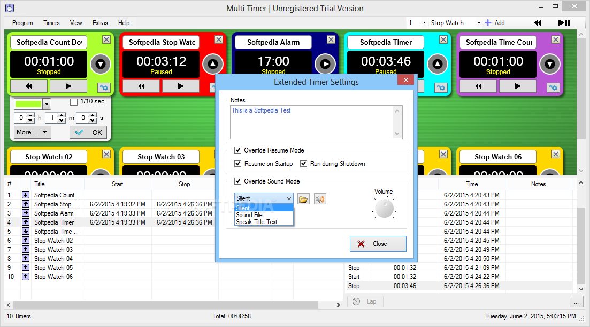The height and width of the screenshot is (327, 590).
Task: Enable the 1/10 sec checkbox
Action: 74,102
